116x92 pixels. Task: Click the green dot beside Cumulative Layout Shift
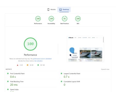click(x=61, y=82)
